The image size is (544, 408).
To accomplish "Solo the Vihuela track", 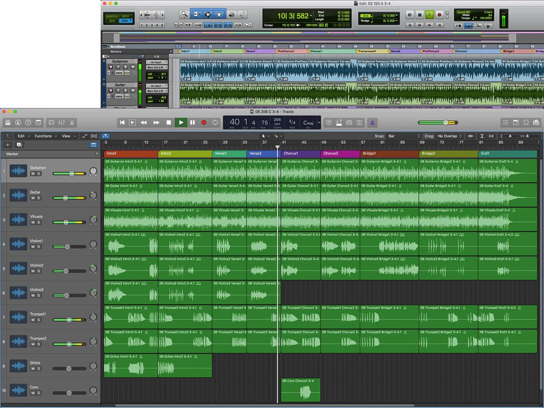I will click(x=38, y=222).
